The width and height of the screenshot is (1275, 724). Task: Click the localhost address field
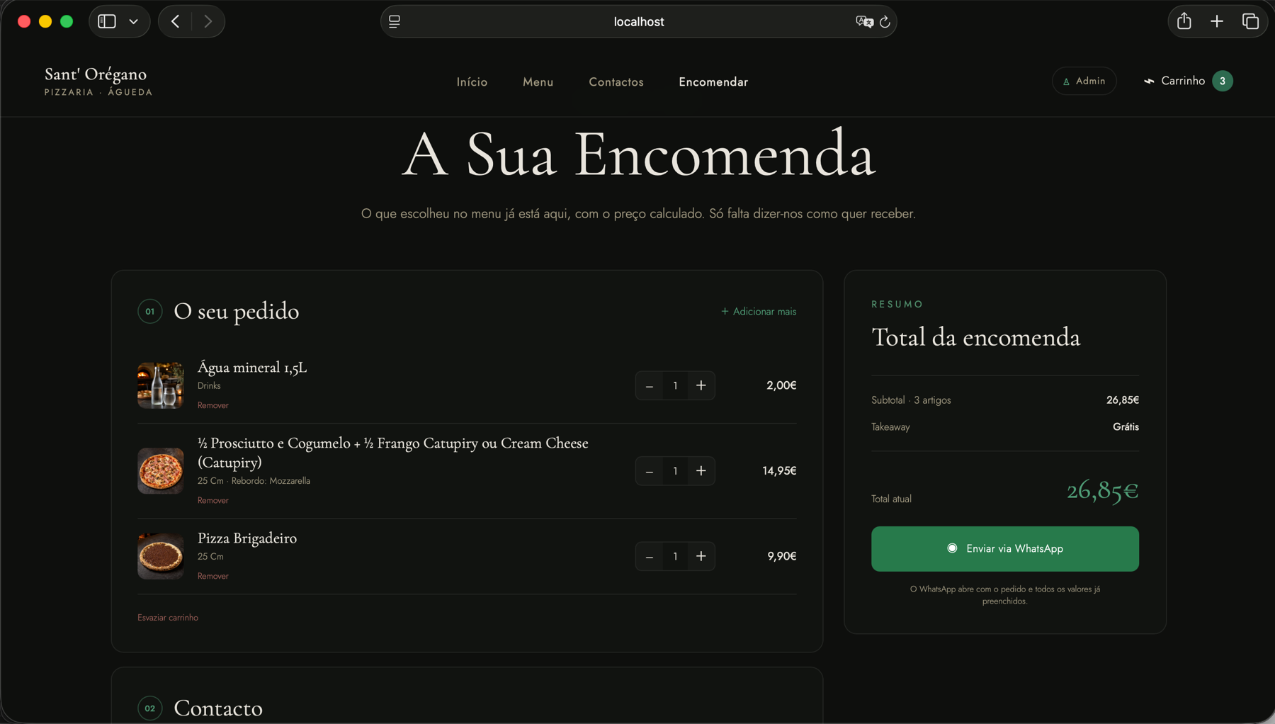pyautogui.click(x=638, y=21)
